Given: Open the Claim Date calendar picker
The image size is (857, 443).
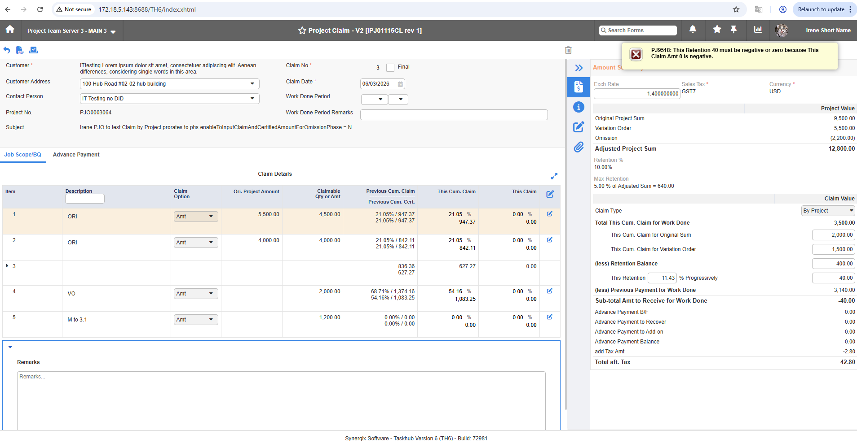Looking at the screenshot, I should [400, 84].
